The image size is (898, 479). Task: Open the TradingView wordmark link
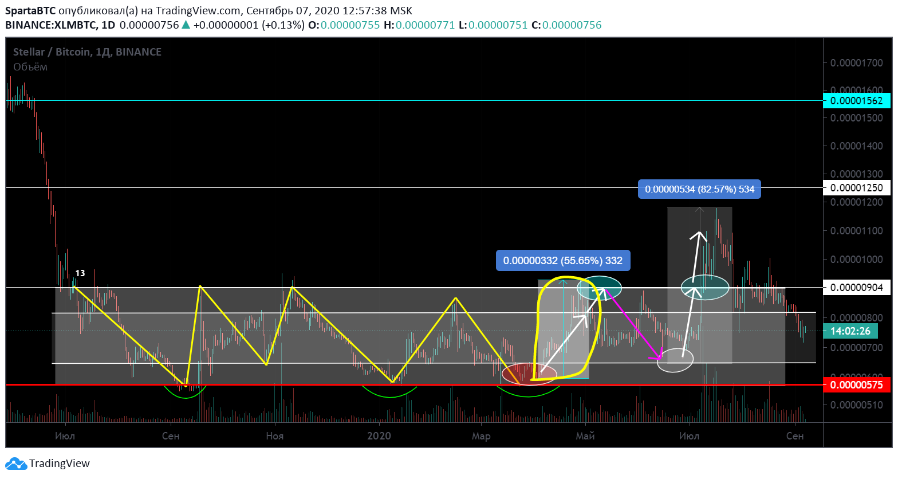click(x=60, y=464)
